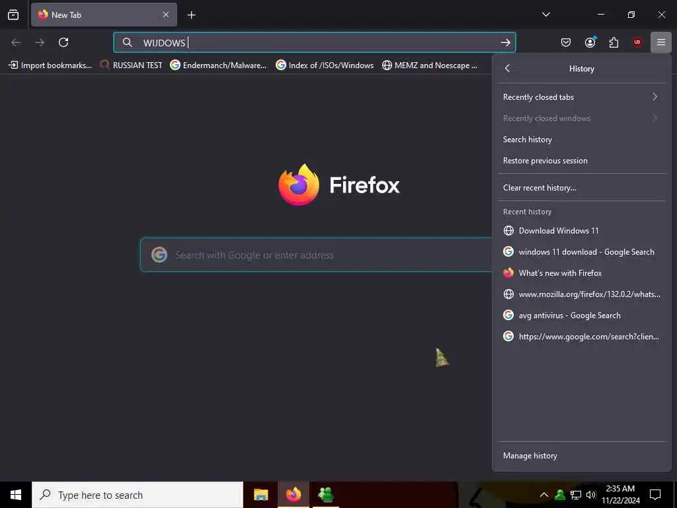Open the uBlock Origin extension icon
Screen dimensions: 677x508
(637, 42)
